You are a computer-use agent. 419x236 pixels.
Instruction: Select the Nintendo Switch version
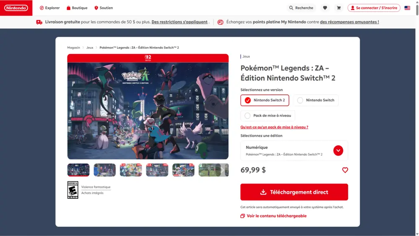click(x=316, y=100)
